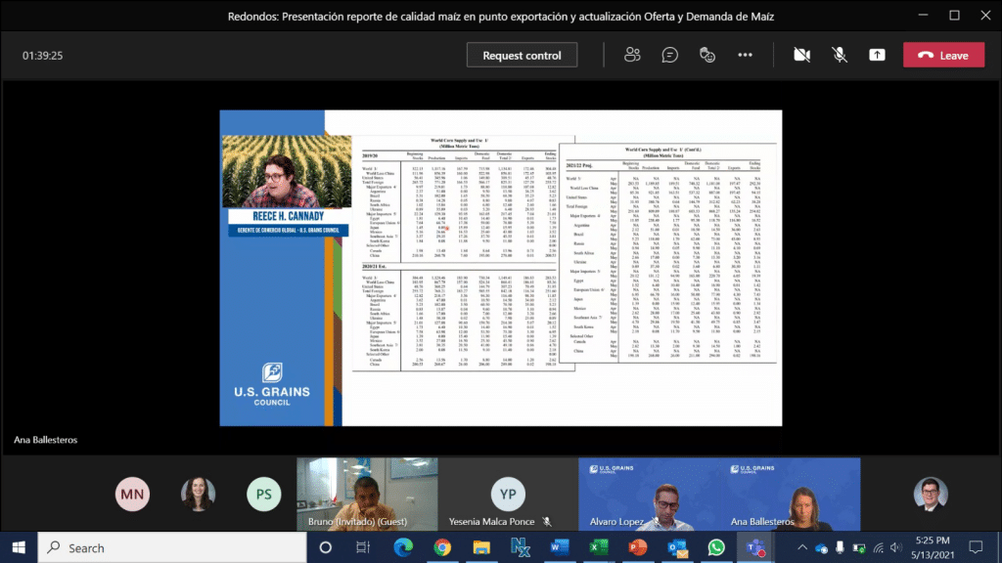The height and width of the screenshot is (563, 1002).
Task: Open the reactions picker
Action: [706, 55]
